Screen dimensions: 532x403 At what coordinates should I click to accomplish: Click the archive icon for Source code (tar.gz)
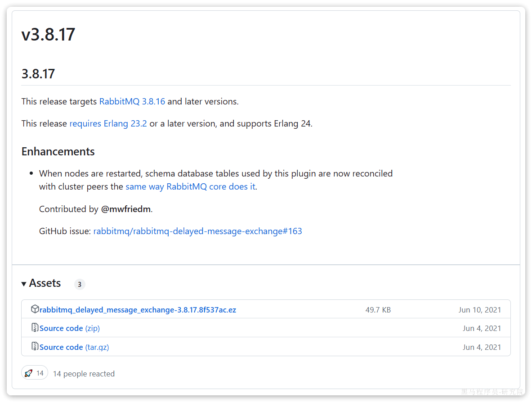35,347
